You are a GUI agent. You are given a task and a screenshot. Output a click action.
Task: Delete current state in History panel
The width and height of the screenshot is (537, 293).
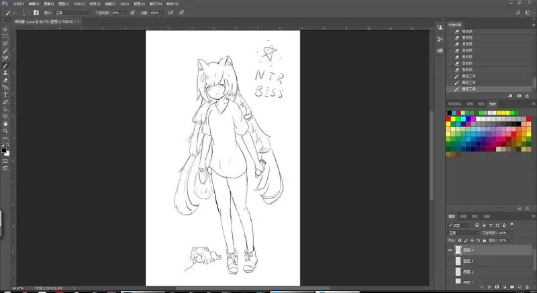[527, 96]
